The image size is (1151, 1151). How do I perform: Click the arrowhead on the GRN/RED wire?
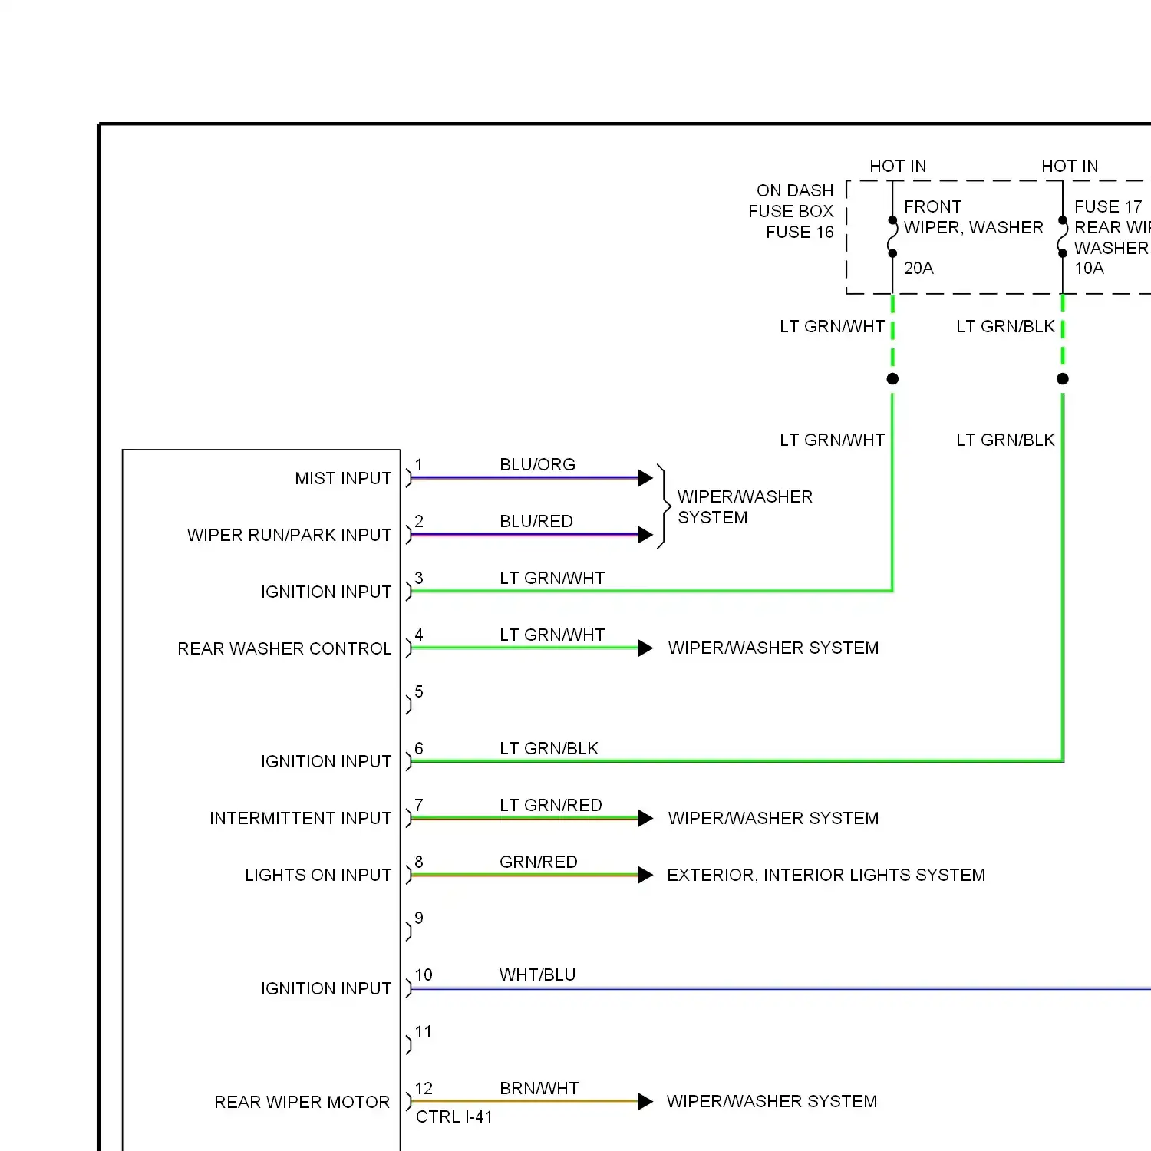point(645,875)
